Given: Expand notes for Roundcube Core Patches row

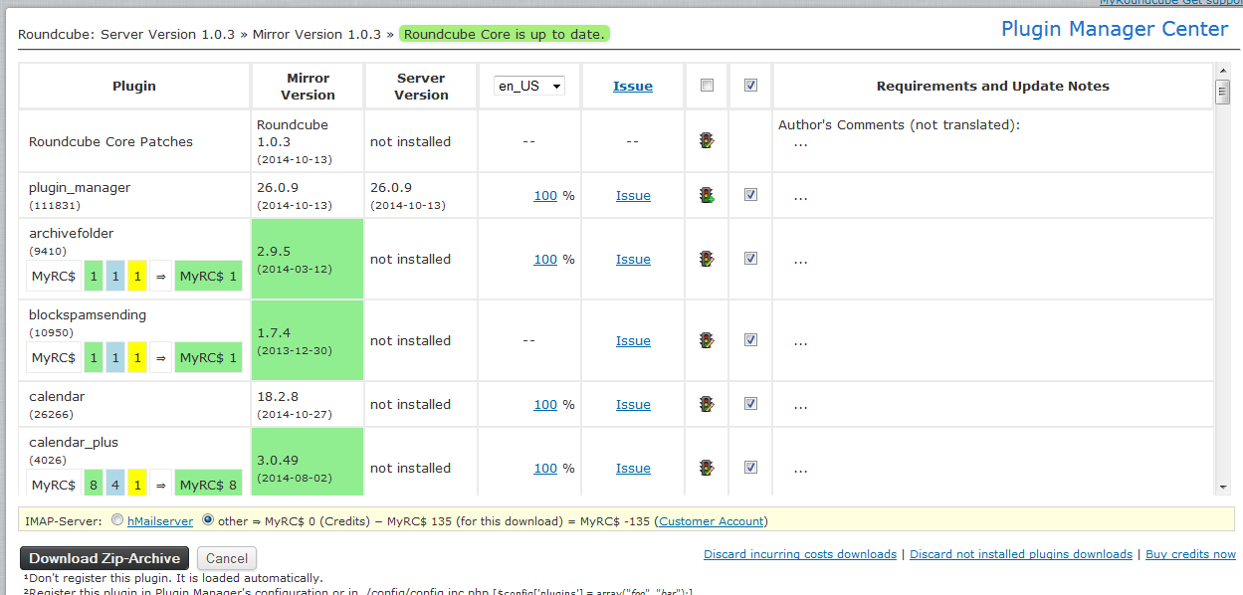Looking at the screenshot, I should coord(800,142).
